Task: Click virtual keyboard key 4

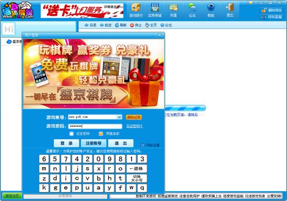Action: (x=77, y=159)
